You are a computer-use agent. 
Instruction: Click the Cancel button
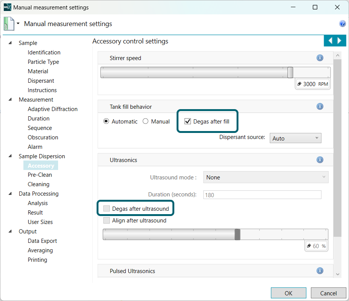(x=328, y=293)
